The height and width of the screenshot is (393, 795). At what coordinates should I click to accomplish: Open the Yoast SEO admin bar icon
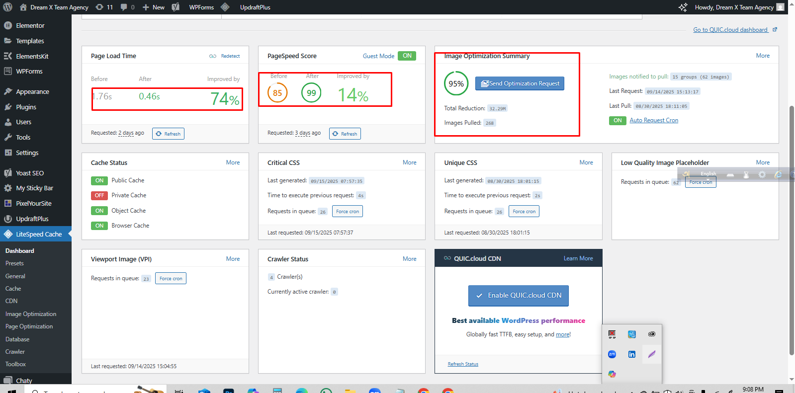[176, 7]
